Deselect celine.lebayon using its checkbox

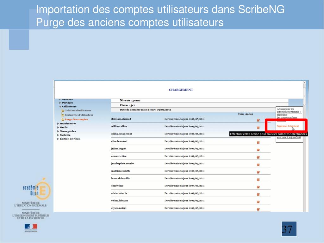click(x=258, y=202)
